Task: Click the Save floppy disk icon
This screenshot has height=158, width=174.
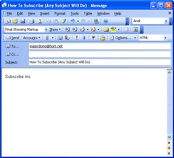Action: [x=23, y=21]
